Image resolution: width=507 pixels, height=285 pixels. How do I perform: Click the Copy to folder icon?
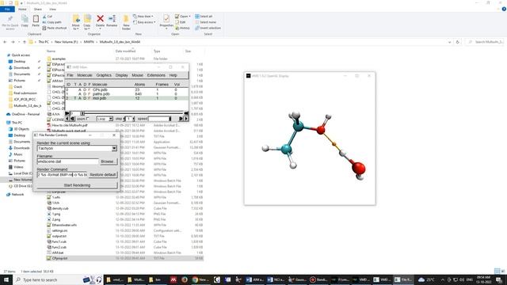(87, 19)
